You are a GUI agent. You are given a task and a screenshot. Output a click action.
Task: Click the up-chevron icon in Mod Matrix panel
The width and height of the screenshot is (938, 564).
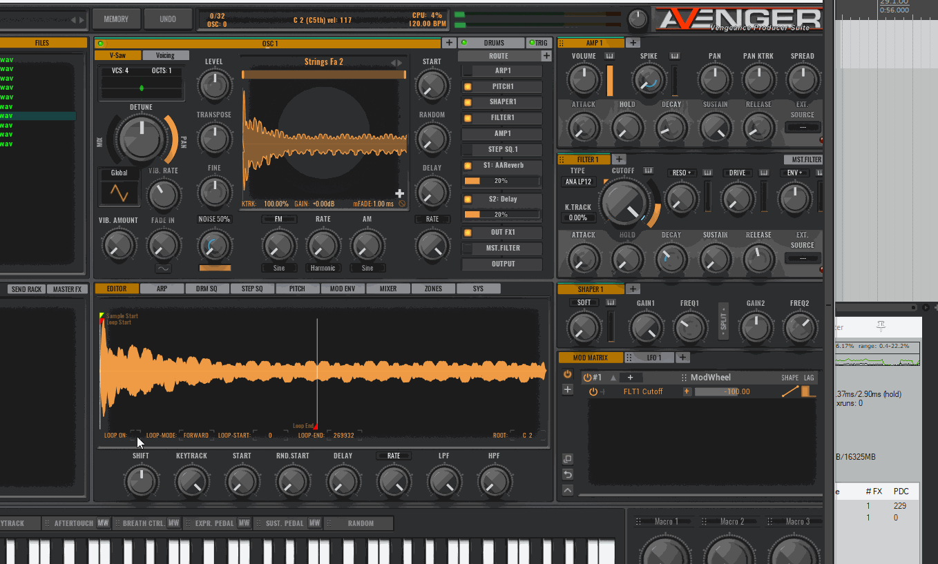[x=568, y=490]
